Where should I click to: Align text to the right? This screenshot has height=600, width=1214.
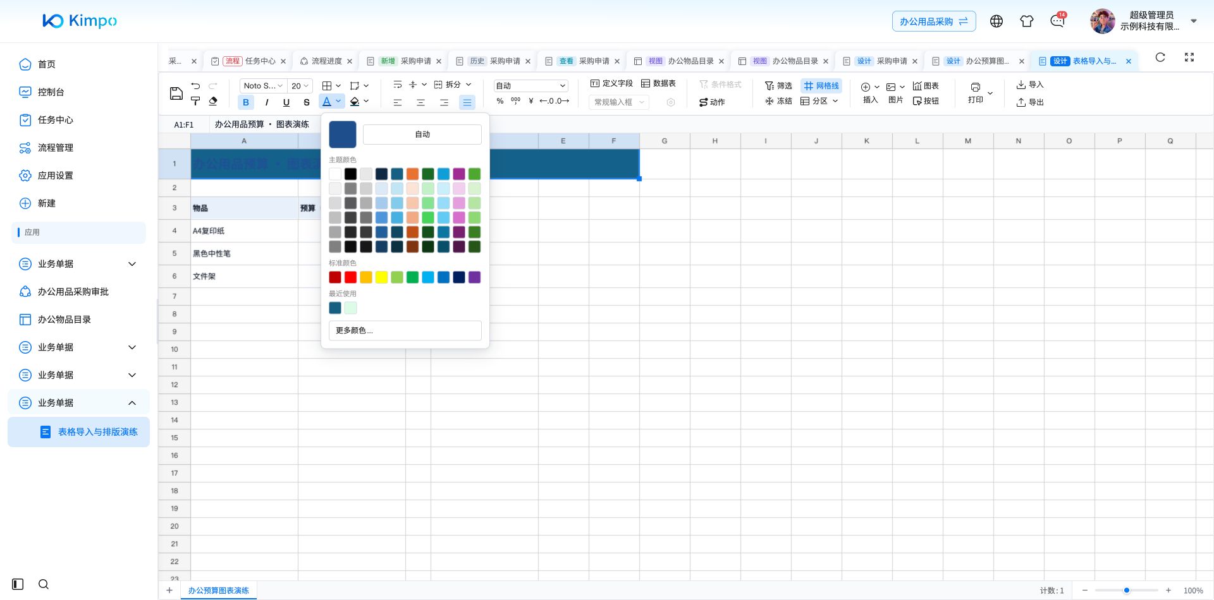coord(444,102)
